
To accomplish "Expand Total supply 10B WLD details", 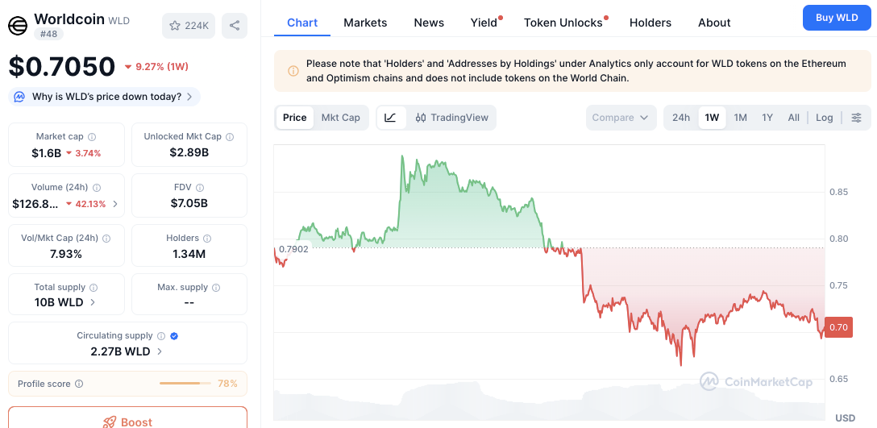I will (93, 302).
